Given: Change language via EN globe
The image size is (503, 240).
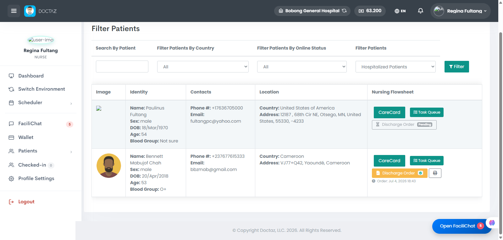Looking at the screenshot, I should click(400, 11).
